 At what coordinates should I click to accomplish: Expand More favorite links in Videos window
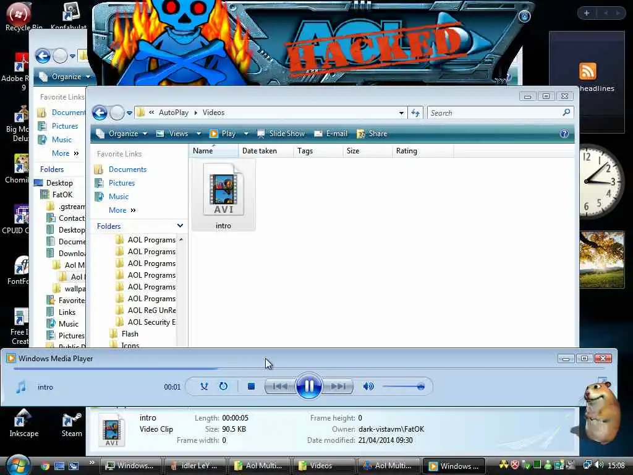122,210
